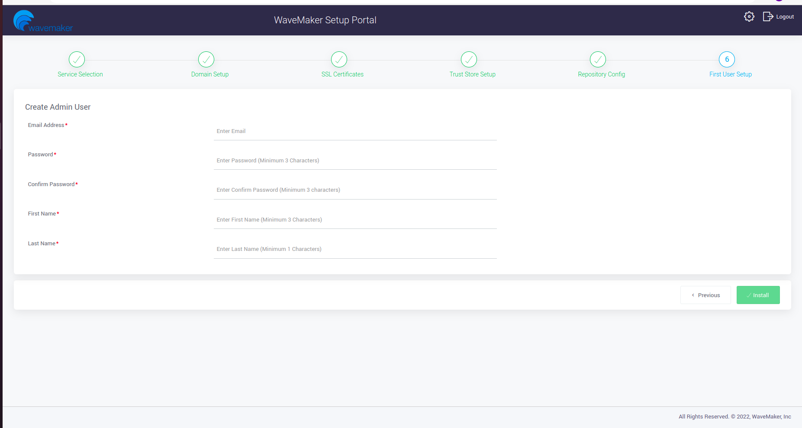Click the Logout icon
The image size is (802, 428).
tap(768, 16)
